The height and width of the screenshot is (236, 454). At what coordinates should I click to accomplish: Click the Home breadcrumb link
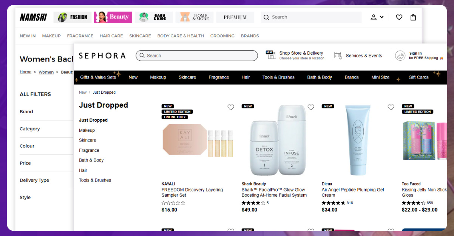[25, 72]
